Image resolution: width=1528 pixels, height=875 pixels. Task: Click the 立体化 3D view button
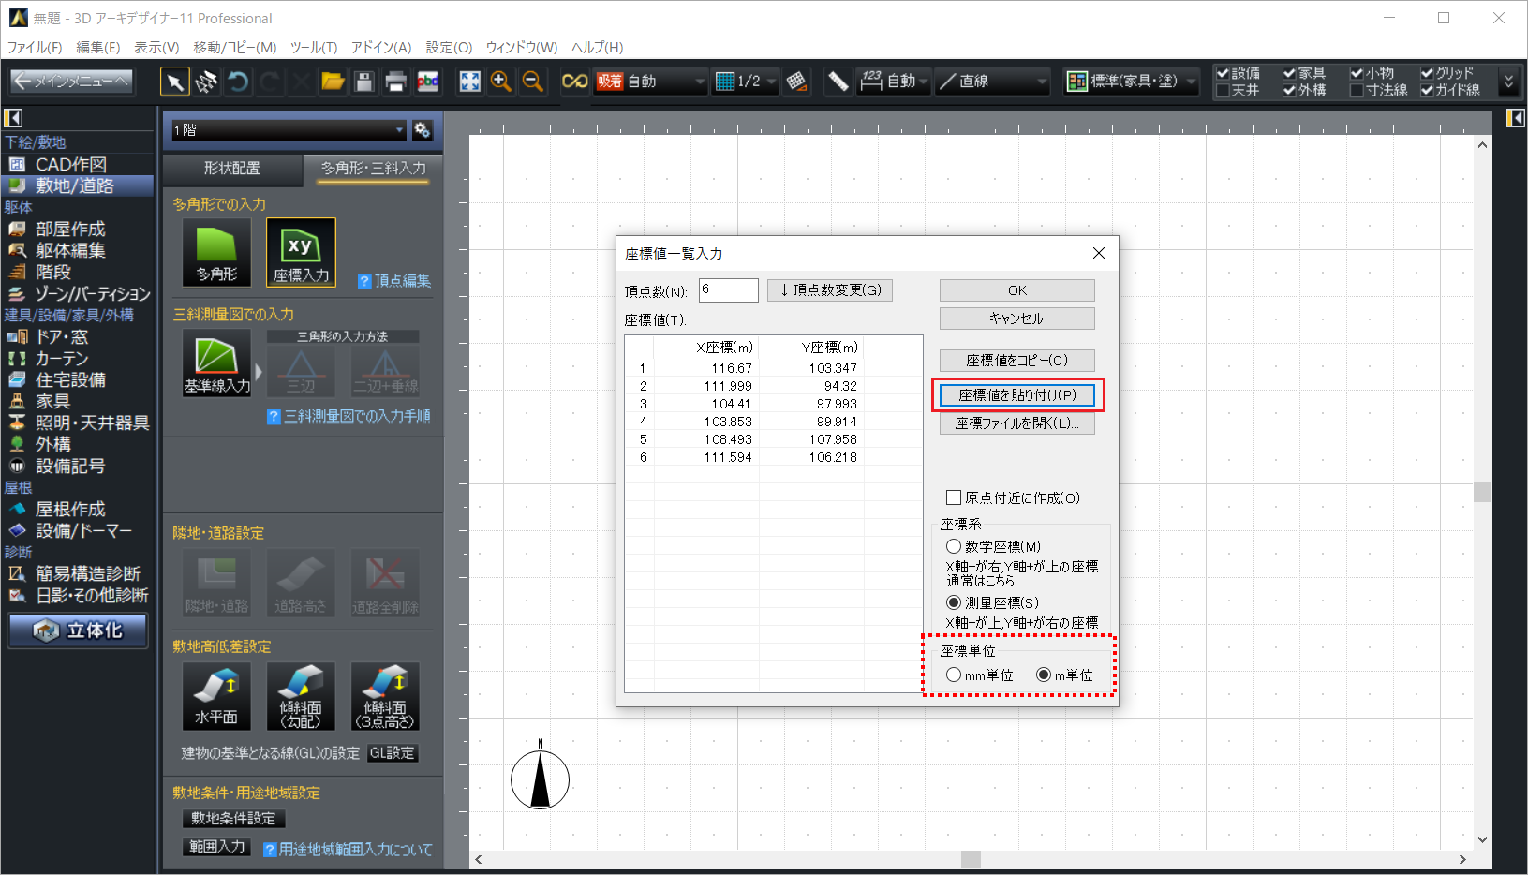click(x=79, y=630)
